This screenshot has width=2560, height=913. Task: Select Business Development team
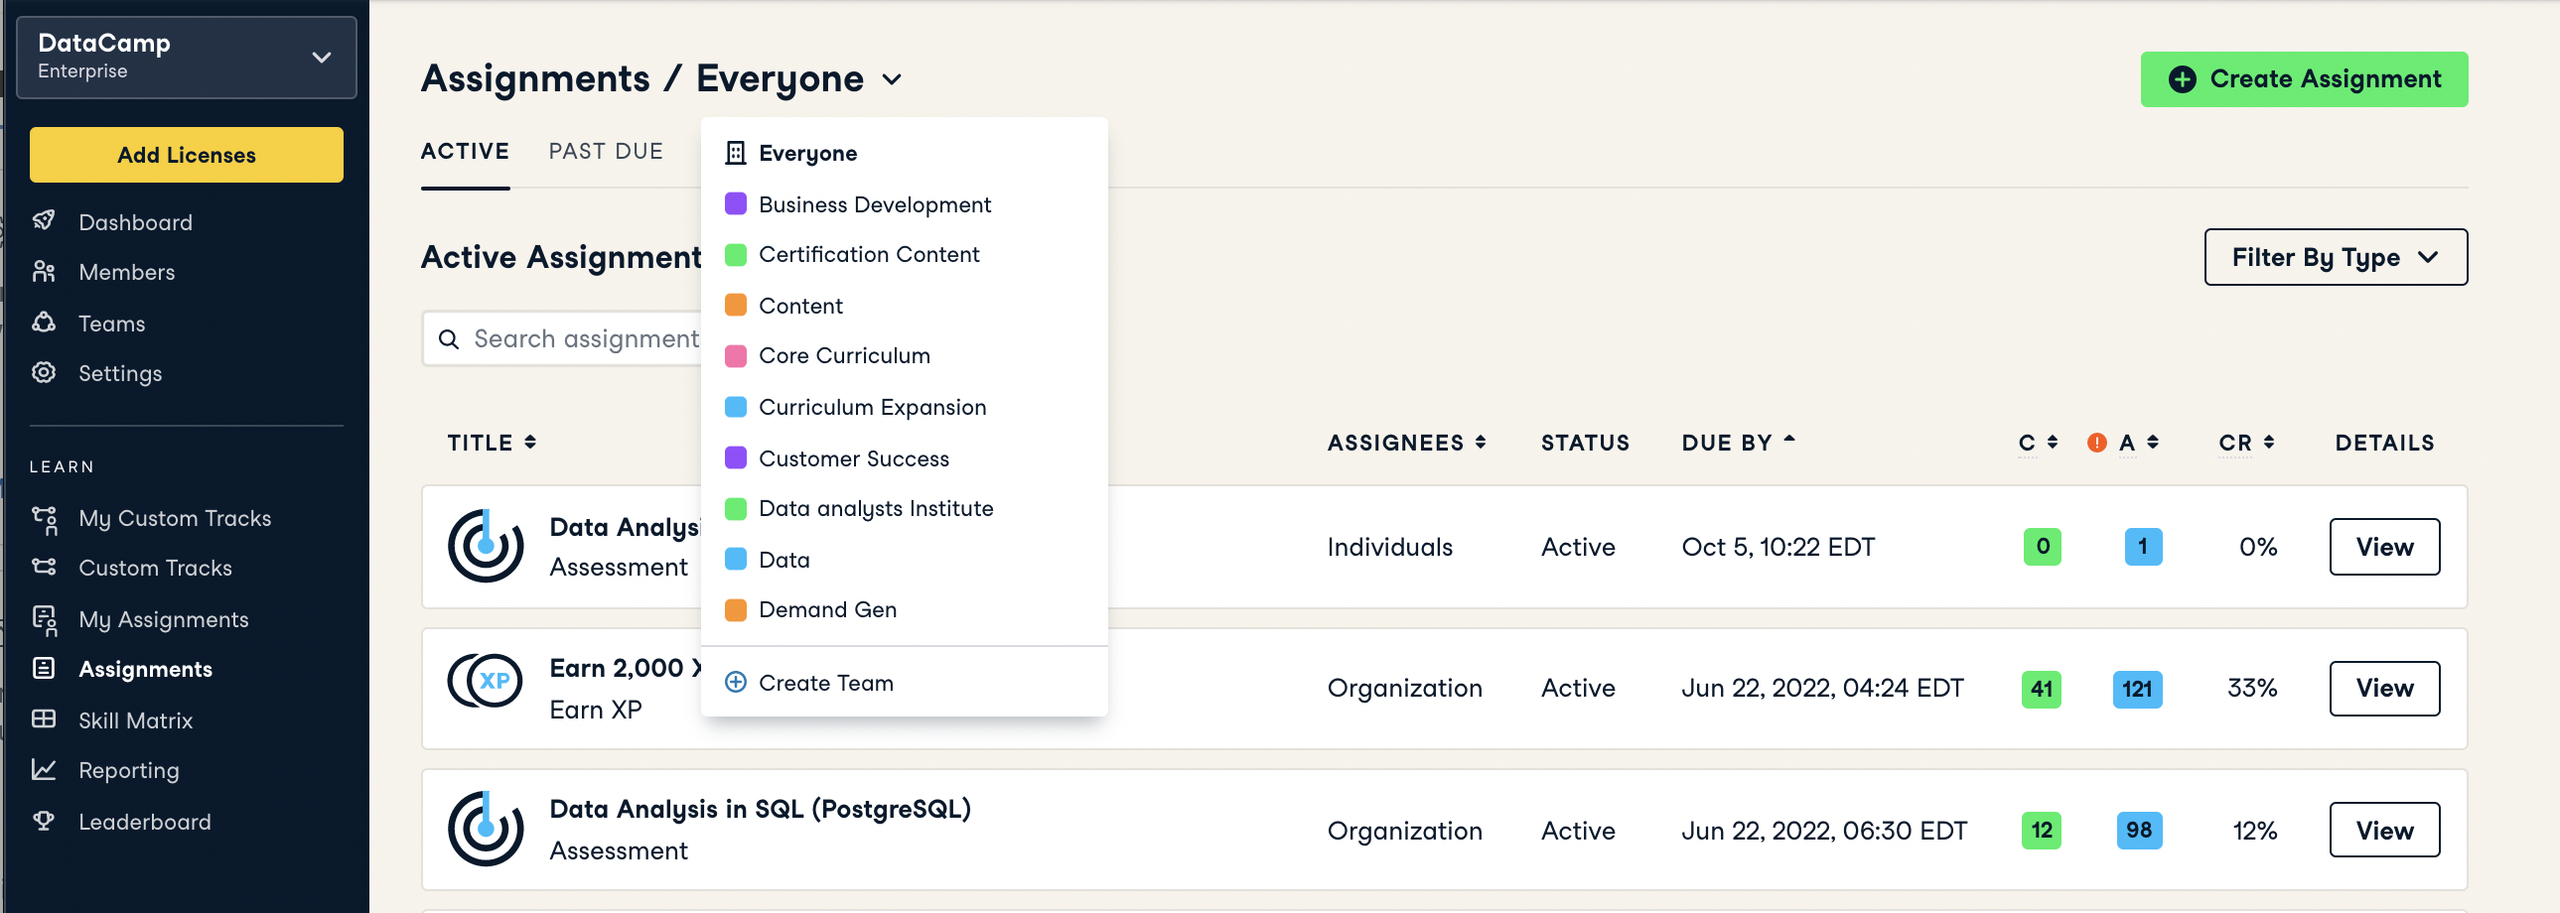905,204
